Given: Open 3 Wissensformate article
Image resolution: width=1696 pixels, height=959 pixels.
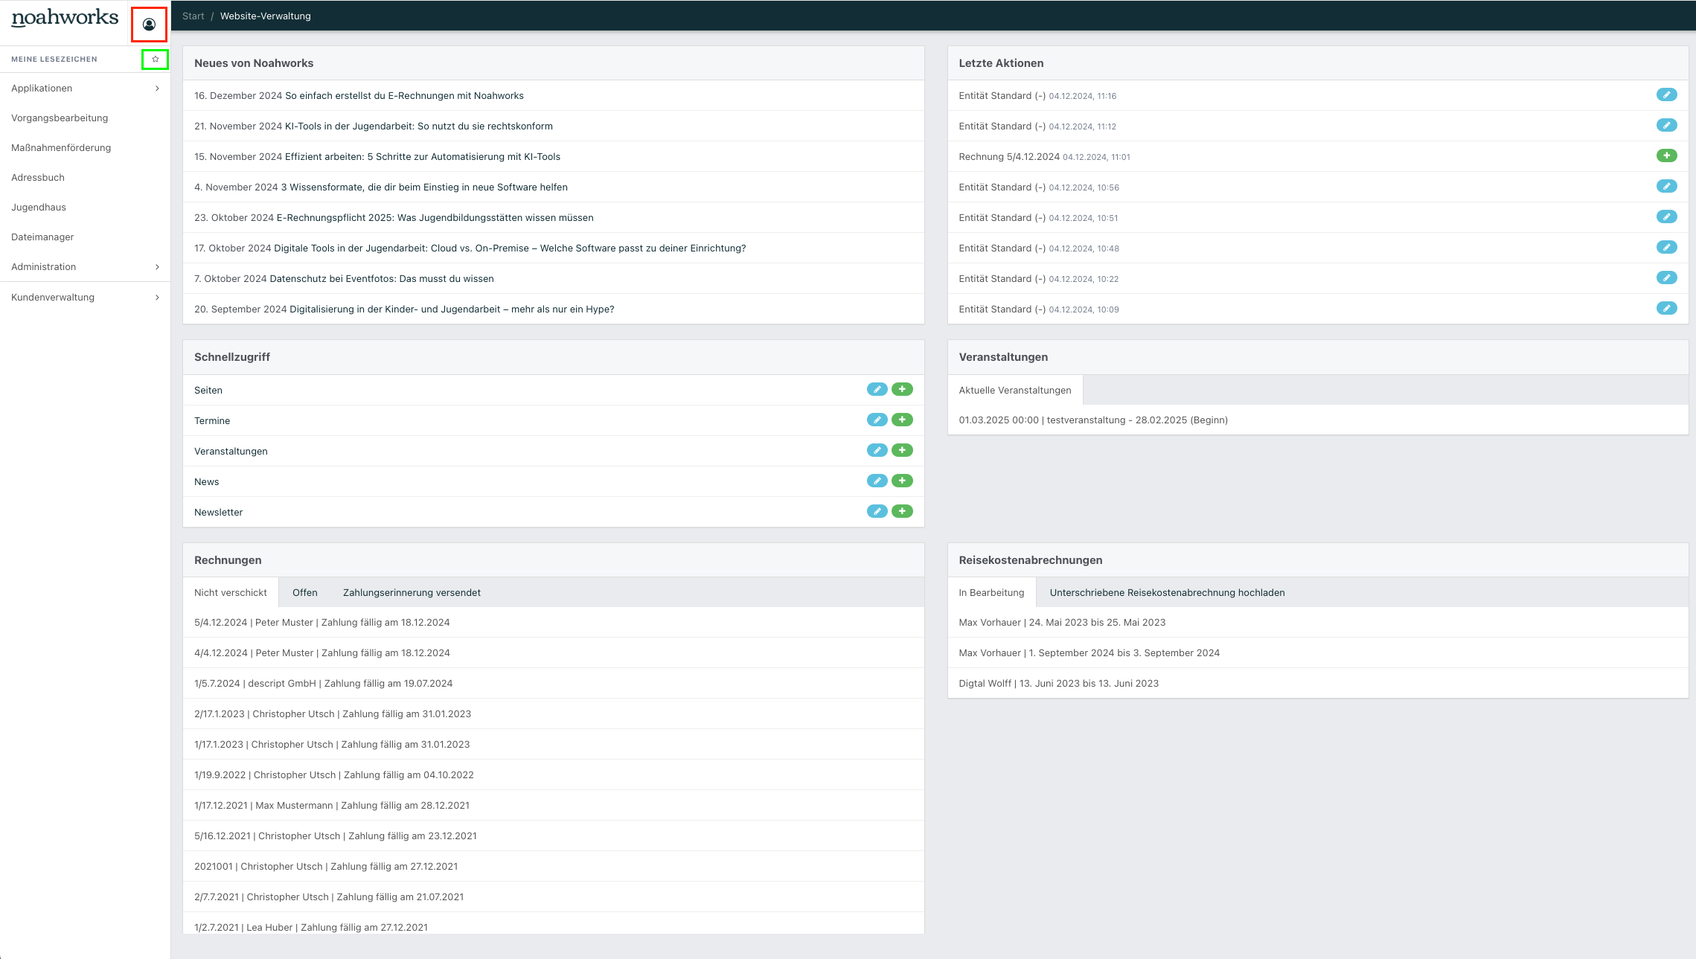Looking at the screenshot, I should pyautogui.click(x=424, y=187).
